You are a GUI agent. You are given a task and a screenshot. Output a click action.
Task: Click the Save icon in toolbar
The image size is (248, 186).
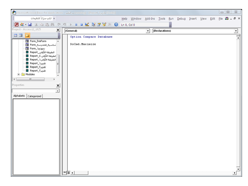(x=30, y=25)
